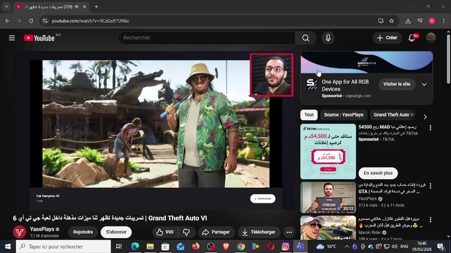Go back in browser history
The image size is (451, 253).
[7, 21]
